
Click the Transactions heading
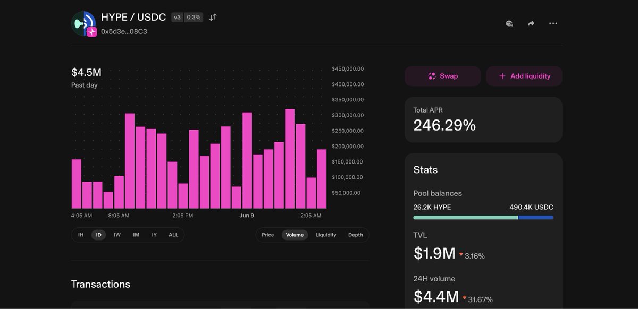pos(100,284)
